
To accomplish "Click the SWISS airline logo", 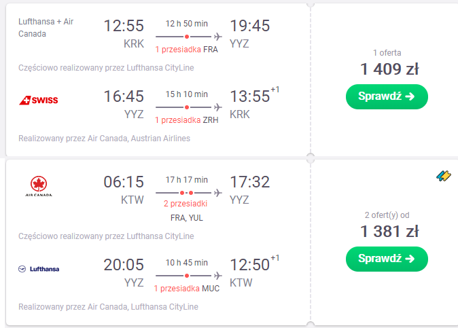I will pos(39,100).
